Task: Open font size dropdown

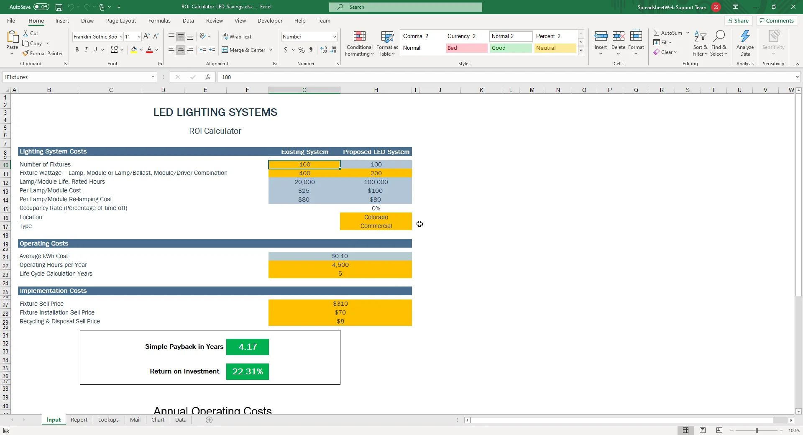Action: 139,37
